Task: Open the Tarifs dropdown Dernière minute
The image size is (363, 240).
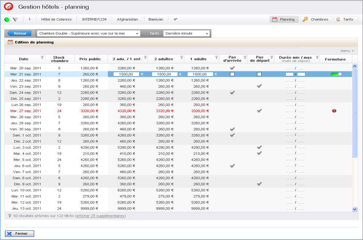Action: (187, 33)
